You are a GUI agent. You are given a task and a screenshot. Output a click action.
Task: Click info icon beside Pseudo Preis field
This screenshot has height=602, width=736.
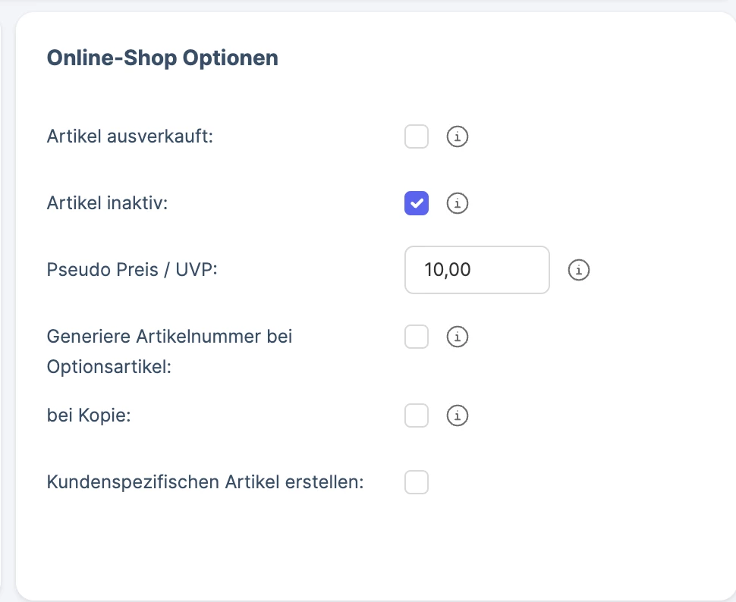tap(578, 270)
